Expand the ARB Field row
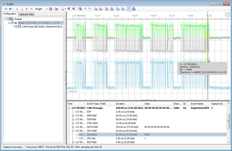232x151 pixels. tap(73, 115)
